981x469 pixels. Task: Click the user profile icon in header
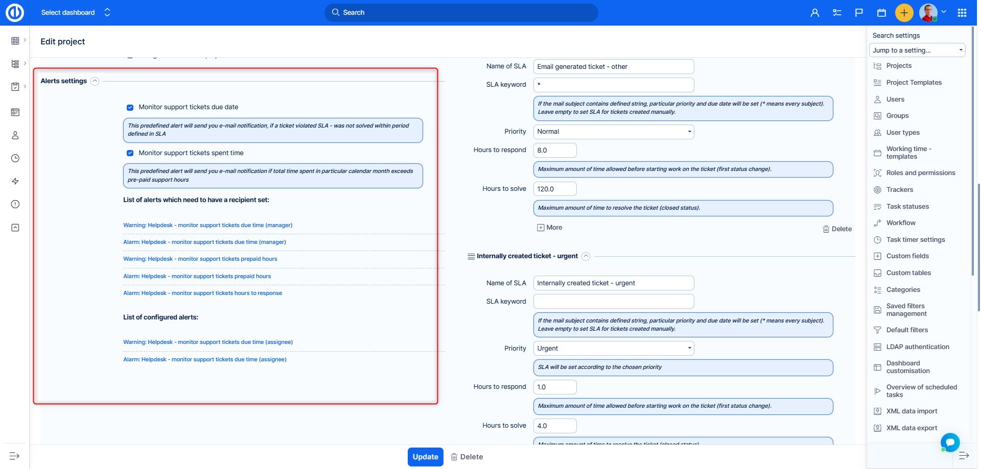click(x=814, y=13)
